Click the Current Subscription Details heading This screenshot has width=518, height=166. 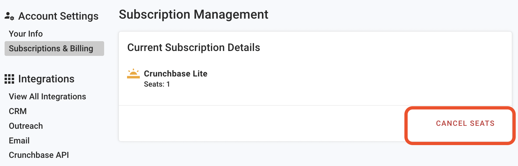(x=194, y=47)
